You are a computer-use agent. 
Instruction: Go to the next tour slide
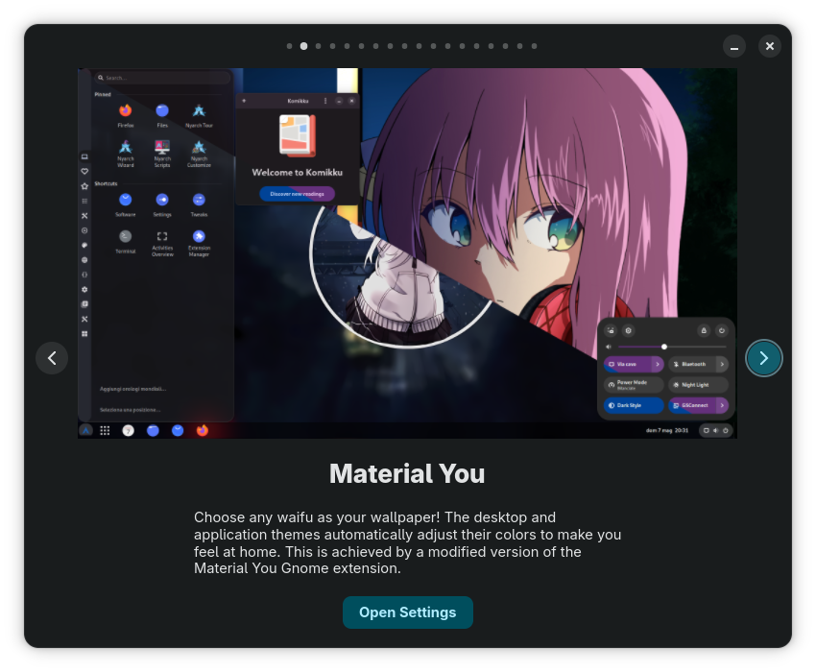(763, 358)
